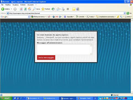
Task: Click the IT language indicator in taskbar
Action: (95, 98)
